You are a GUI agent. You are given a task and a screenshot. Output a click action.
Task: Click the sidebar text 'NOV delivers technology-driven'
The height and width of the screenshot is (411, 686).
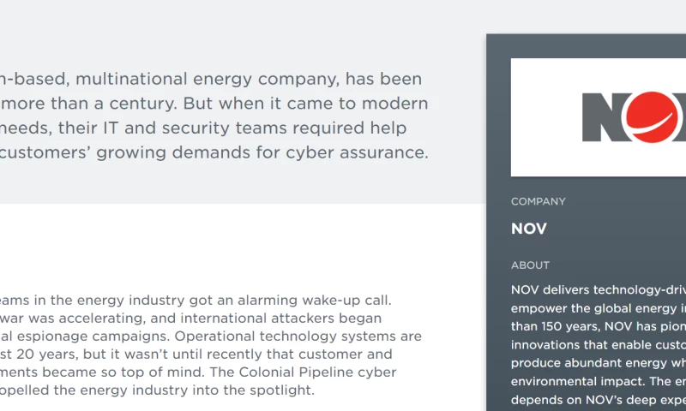(x=598, y=289)
